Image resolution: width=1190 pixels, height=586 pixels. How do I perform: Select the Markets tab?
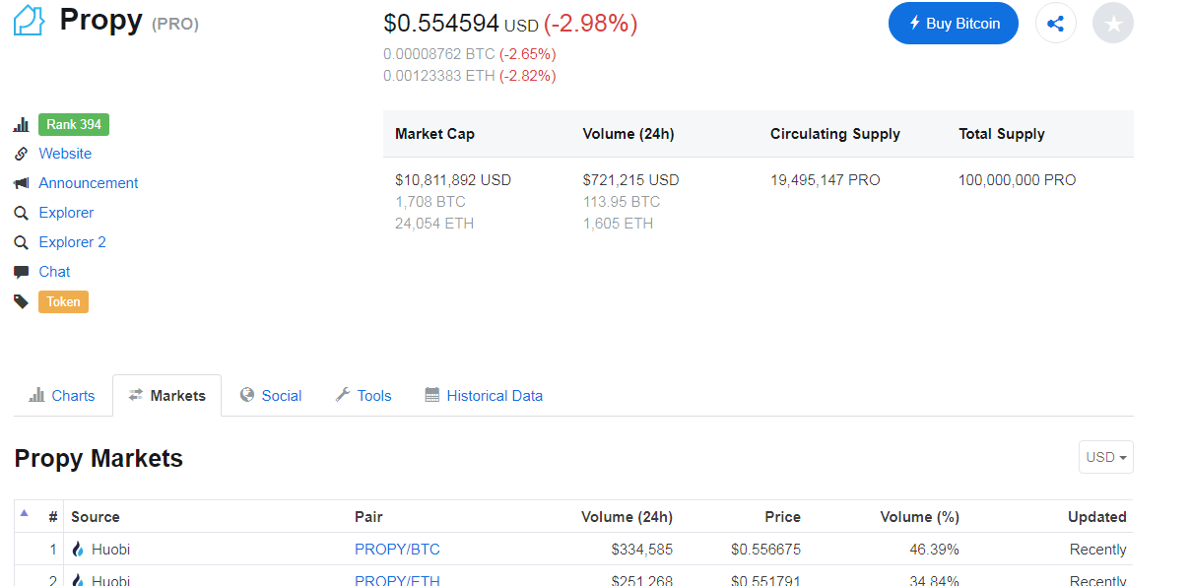166,396
